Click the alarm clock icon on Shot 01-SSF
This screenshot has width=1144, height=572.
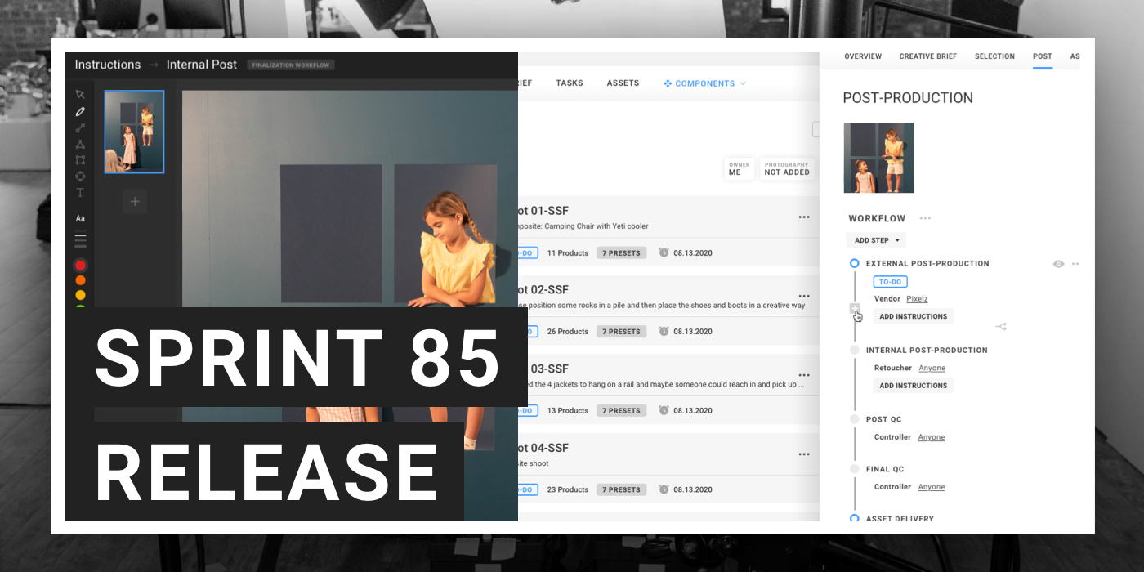664,252
